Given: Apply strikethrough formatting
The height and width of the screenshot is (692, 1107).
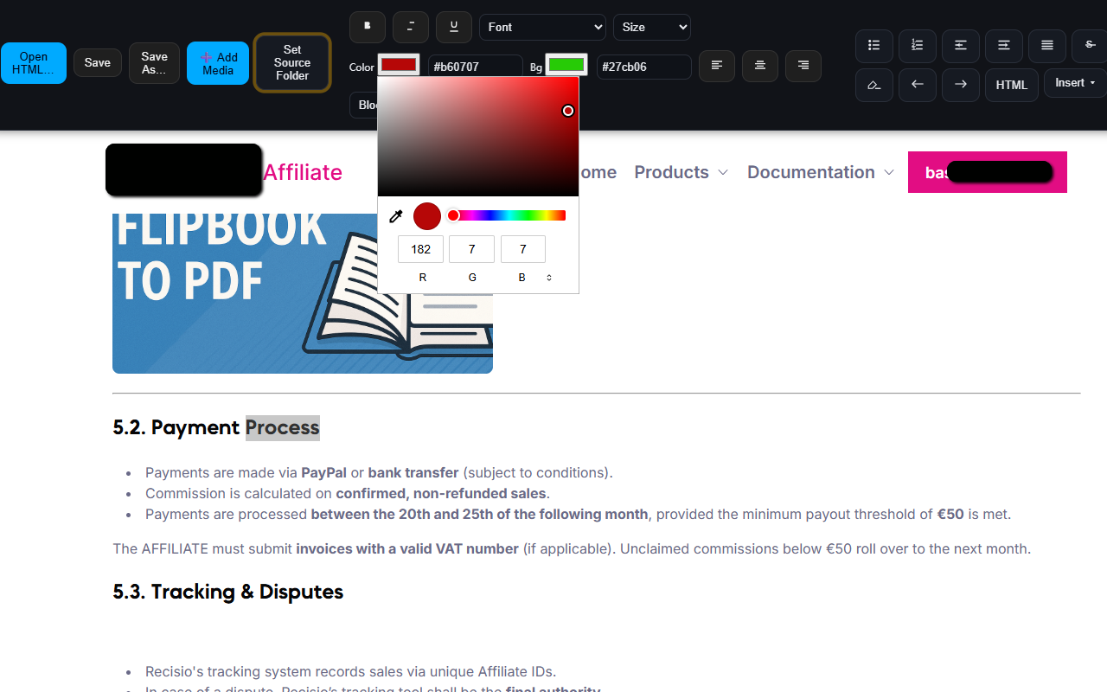Looking at the screenshot, I should click(1088, 46).
